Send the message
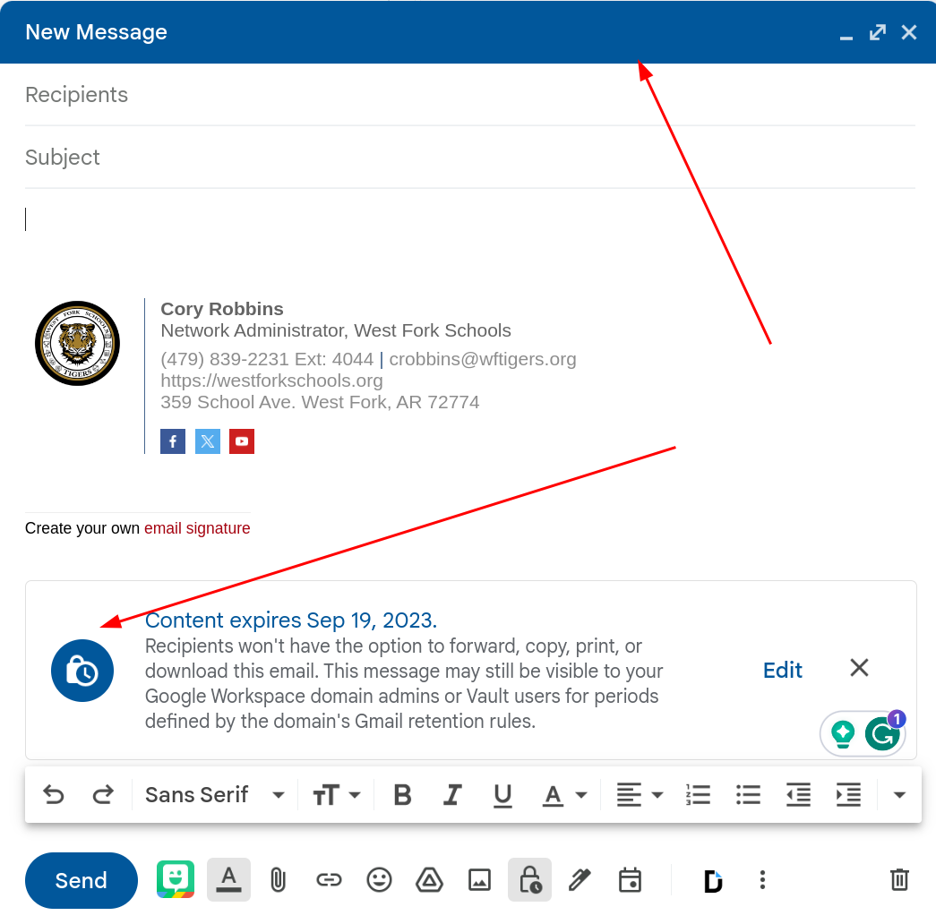936x924 pixels. (x=82, y=880)
